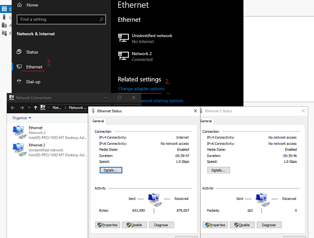This screenshot has height=238, width=314.
Task: Click Duration value 00:39:47
Action: pyautogui.click(x=182, y=156)
